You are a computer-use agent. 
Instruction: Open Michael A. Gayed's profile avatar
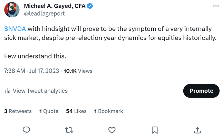coord(12,10)
